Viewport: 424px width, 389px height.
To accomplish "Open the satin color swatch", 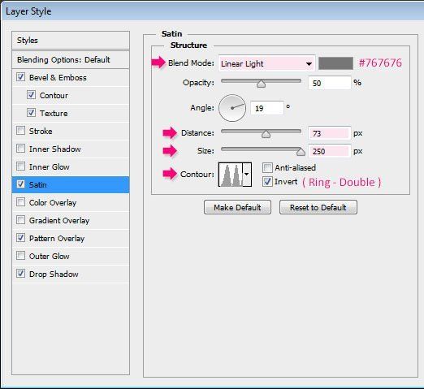I will point(335,63).
